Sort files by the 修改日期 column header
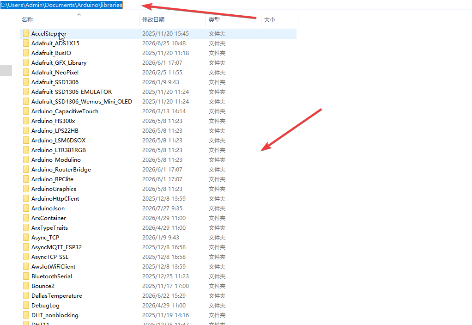This screenshot has height=325, width=472. tap(153, 19)
